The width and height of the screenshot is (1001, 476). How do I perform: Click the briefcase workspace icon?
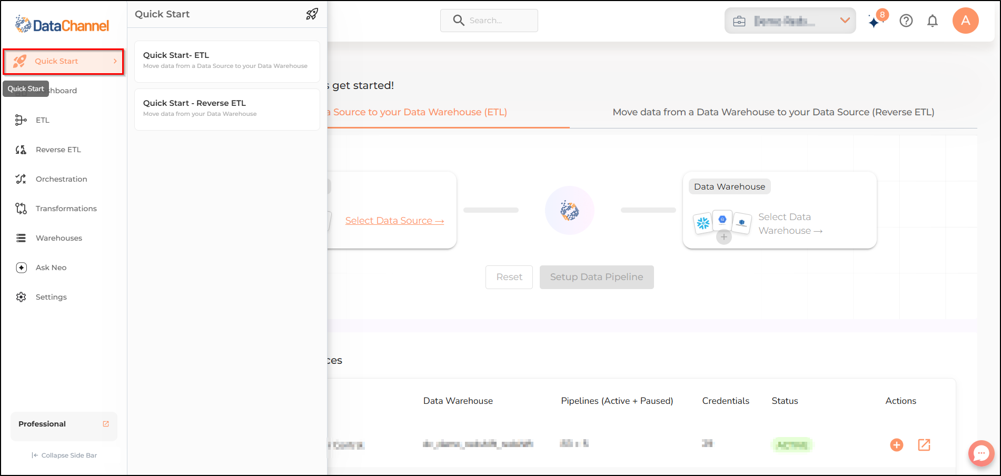pos(739,21)
